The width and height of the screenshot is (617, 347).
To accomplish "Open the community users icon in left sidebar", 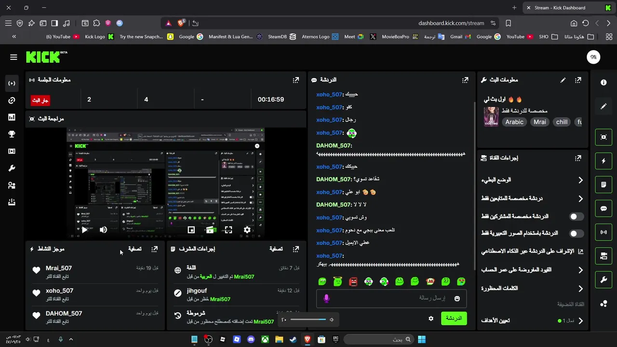I will pyautogui.click(x=12, y=186).
